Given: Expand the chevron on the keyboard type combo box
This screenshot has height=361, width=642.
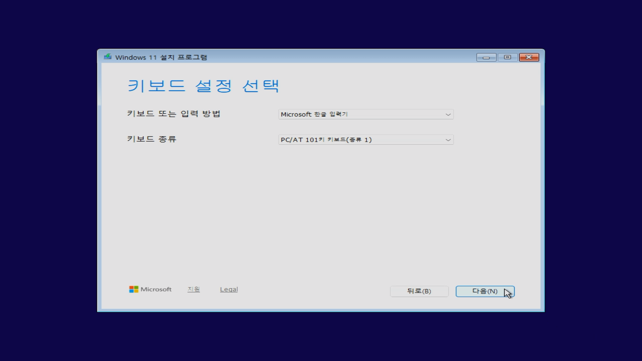Looking at the screenshot, I should click(x=448, y=139).
